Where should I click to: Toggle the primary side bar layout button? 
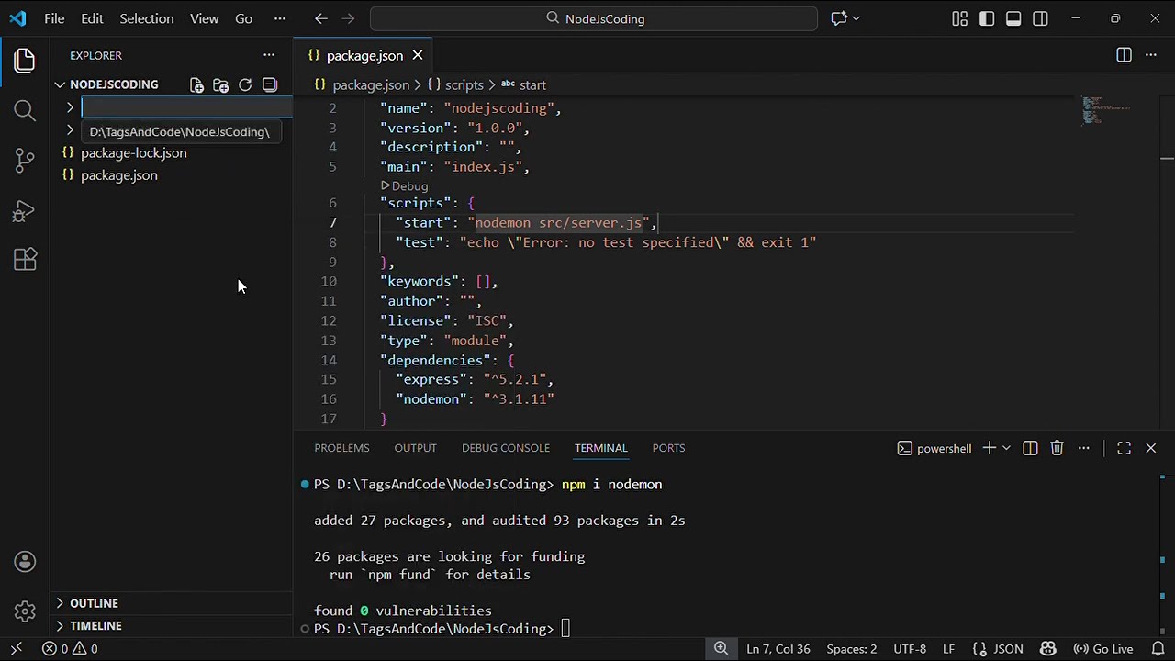[987, 18]
